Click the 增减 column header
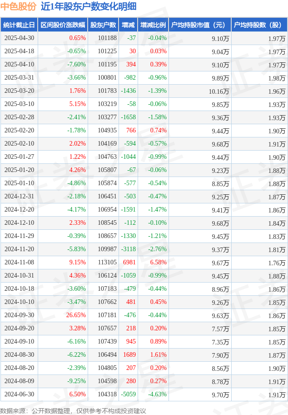This screenshot has width=288, height=415. [128, 25]
